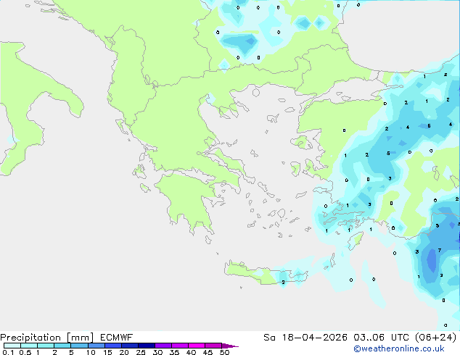The height and width of the screenshot is (355, 460).
Task: Open the weatheronline.co.uk credit link
Action: (399, 348)
